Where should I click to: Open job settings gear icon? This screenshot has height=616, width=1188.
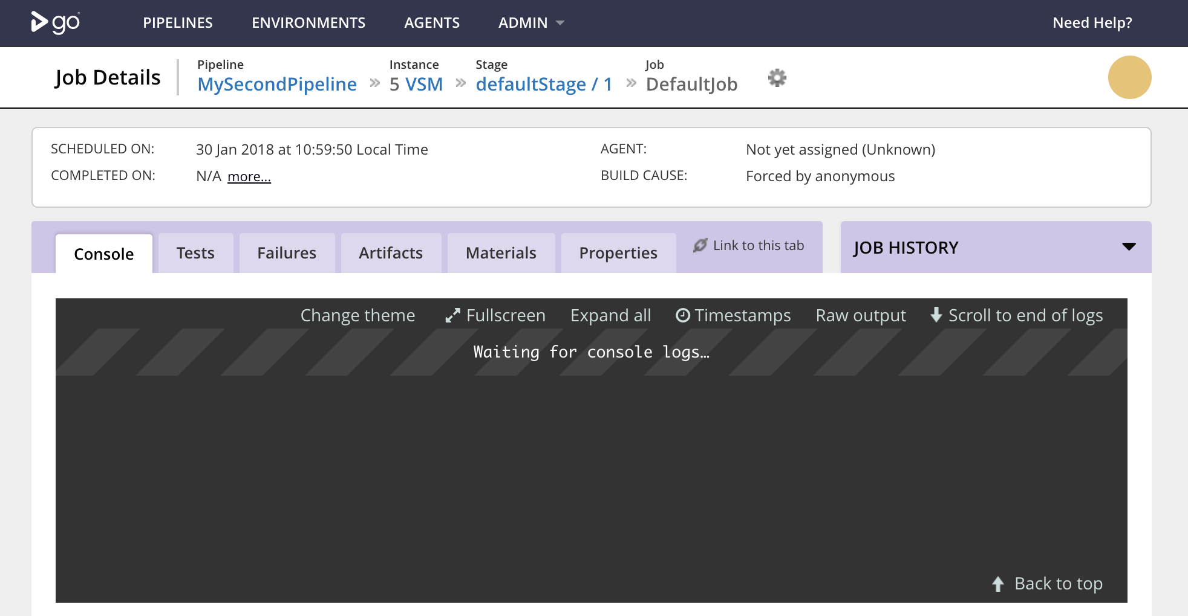777,78
